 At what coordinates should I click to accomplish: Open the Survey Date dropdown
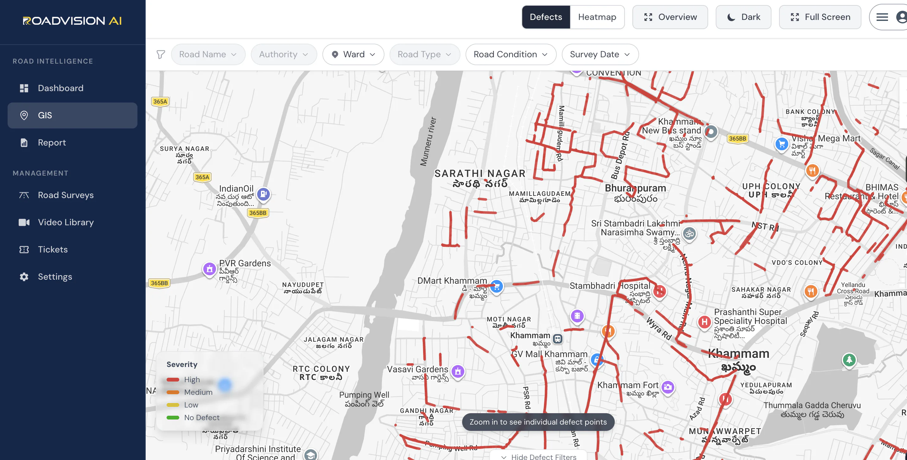[x=600, y=54]
